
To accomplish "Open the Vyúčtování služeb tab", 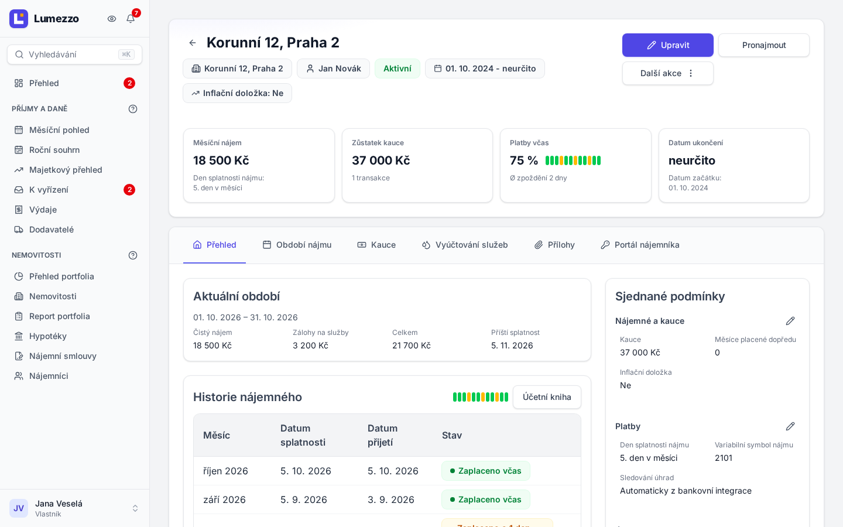I will 465,245.
